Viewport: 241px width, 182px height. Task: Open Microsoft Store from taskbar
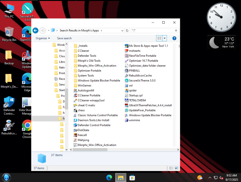pyautogui.click(x=132, y=178)
